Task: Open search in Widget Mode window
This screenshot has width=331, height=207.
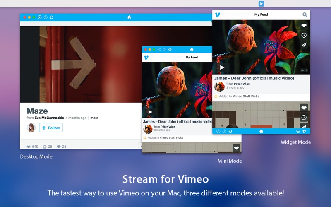Action: point(305,14)
